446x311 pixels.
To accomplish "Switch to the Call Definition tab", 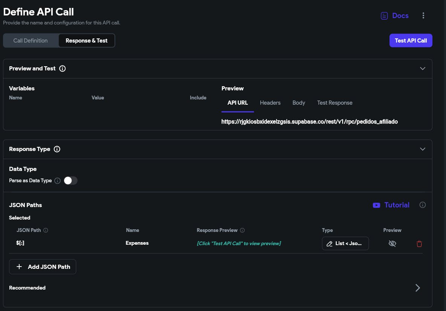I will (31, 41).
